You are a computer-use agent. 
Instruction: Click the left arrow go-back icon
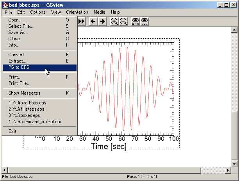click(93, 22)
